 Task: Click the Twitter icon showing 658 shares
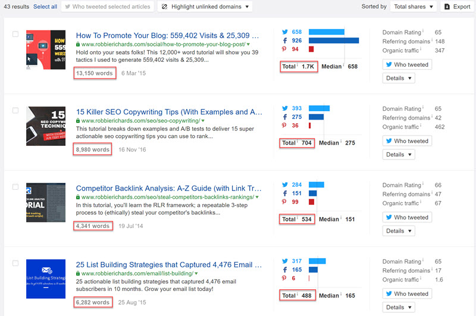[284, 32]
